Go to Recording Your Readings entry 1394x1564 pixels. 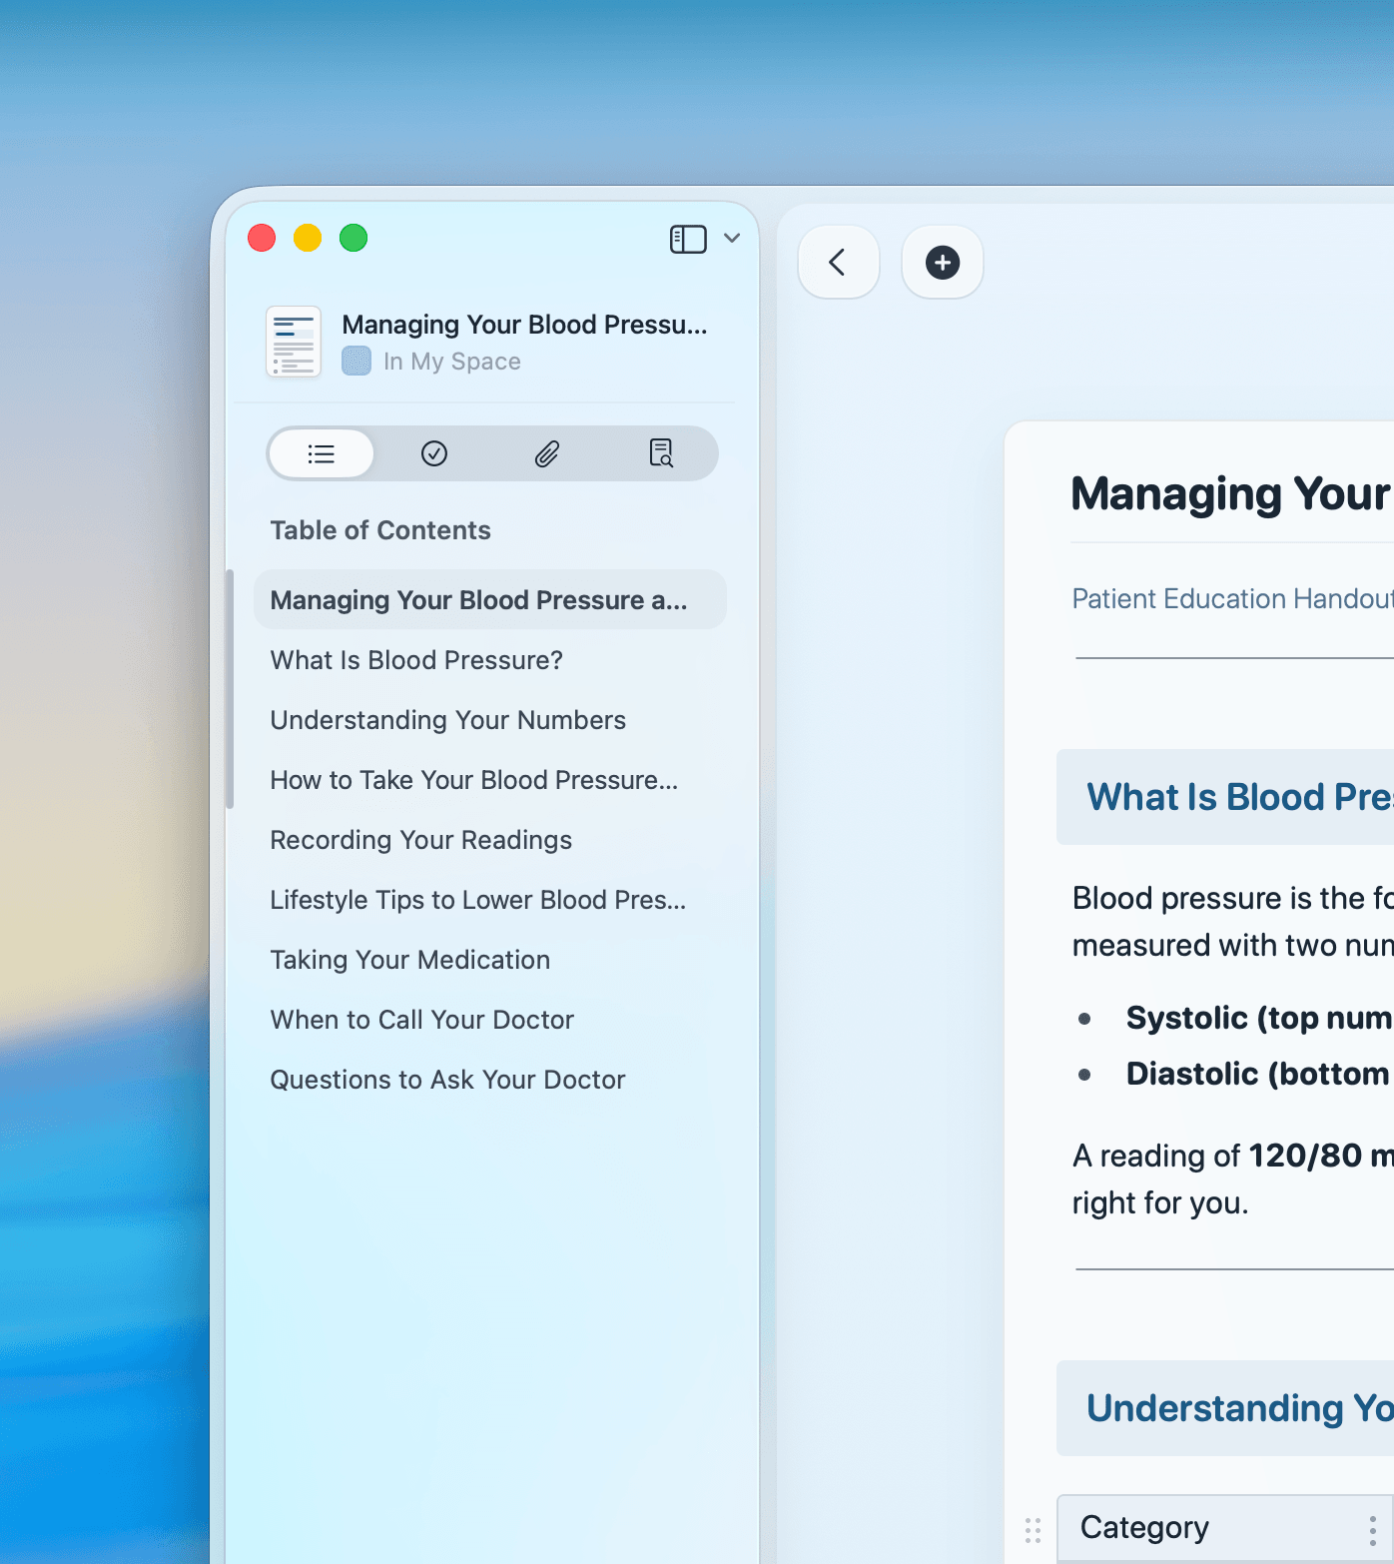420,840
